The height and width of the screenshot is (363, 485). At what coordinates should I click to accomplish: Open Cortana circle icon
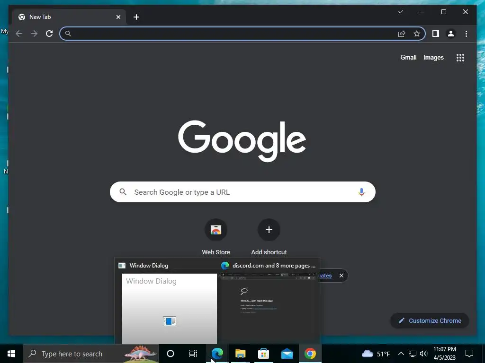coord(171,354)
